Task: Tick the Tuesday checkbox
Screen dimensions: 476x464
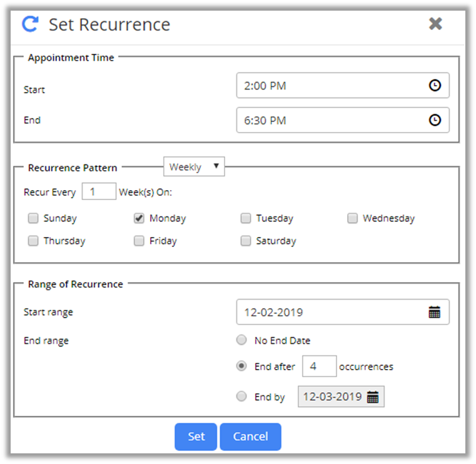Action: pyautogui.click(x=246, y=218)
